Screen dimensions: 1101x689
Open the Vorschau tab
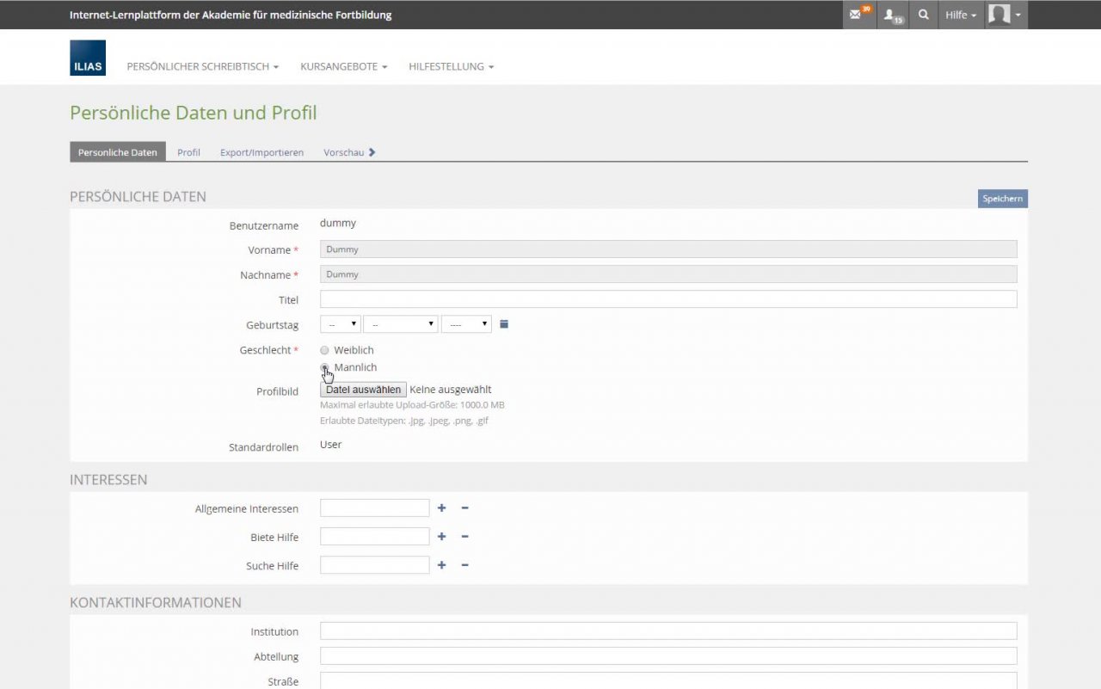coord(349,152)
